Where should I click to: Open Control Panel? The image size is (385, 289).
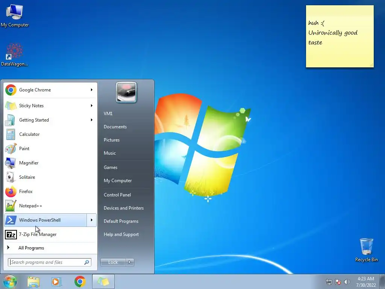coord(117,195)
